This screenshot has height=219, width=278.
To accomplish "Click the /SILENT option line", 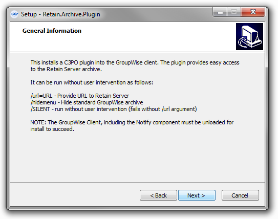I will 114,109.
